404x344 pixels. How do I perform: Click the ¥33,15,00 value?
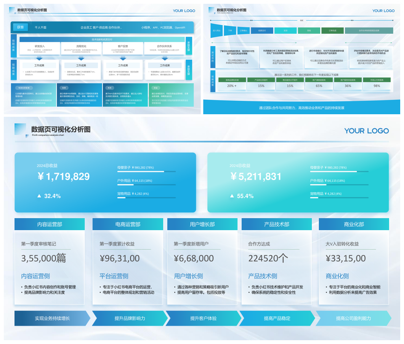coord(346,258)
